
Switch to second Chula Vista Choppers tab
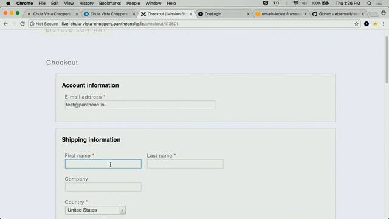[x=109, y=14]
